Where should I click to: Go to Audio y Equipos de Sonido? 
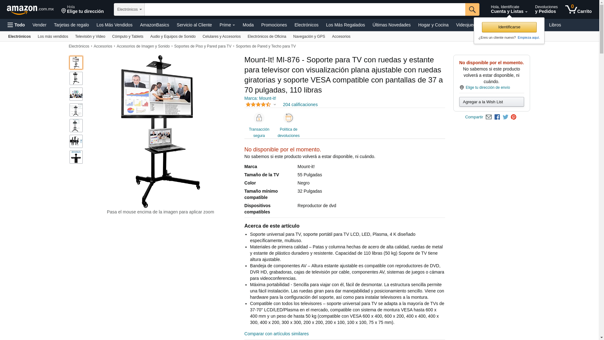coord(173,37)
